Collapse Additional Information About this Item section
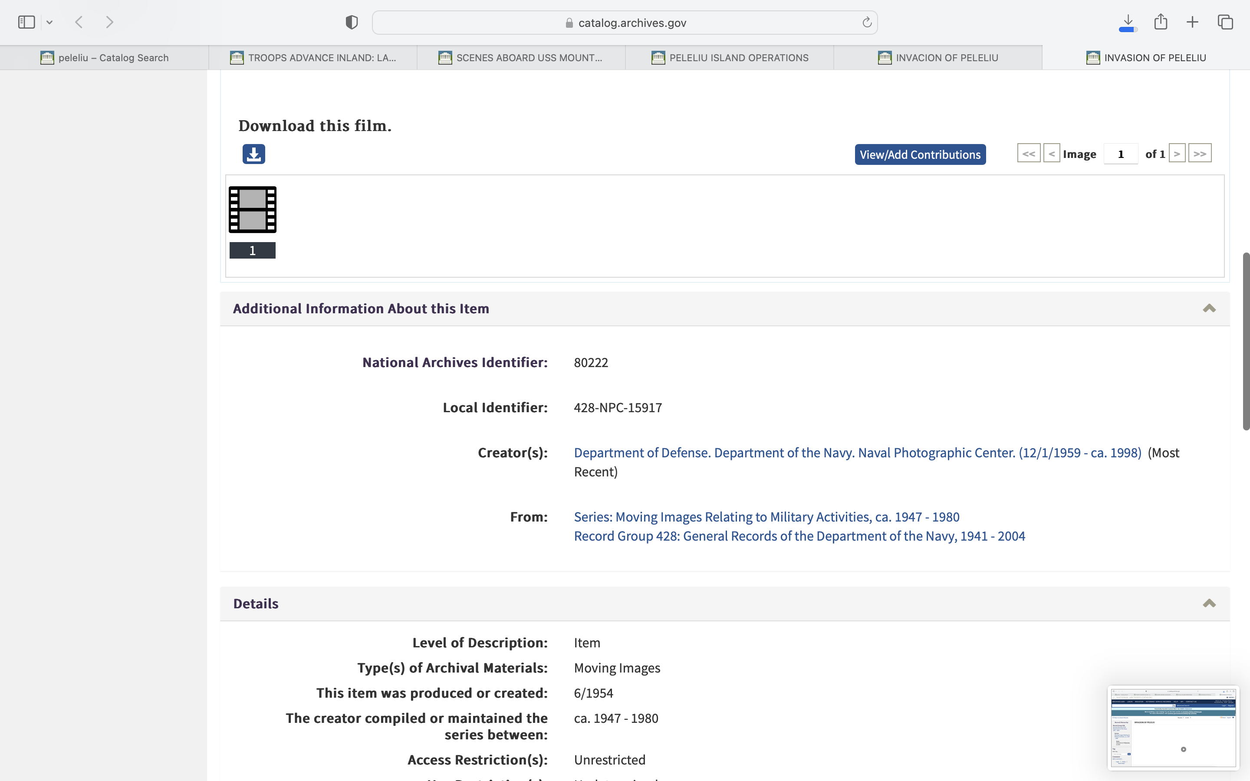This screenshot has height=781, width=1250. [x=1209, y=308]
